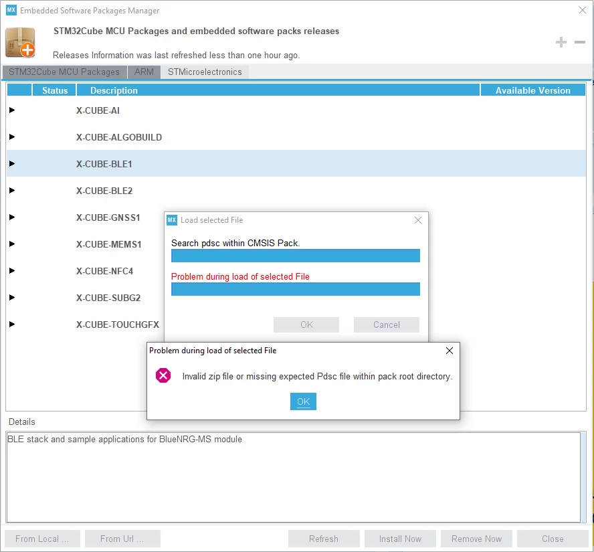Close the Problem during load error dialog
Viewport: 594px width, 552px height.
point(450,351)
